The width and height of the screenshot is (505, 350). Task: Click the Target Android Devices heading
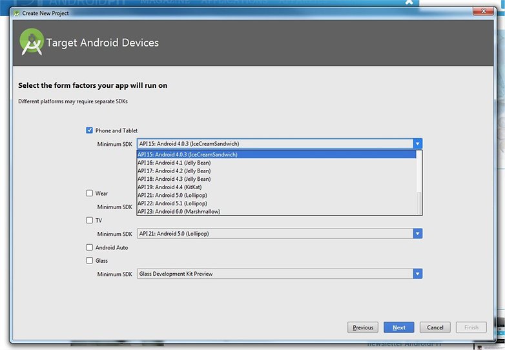pos(103,43)
